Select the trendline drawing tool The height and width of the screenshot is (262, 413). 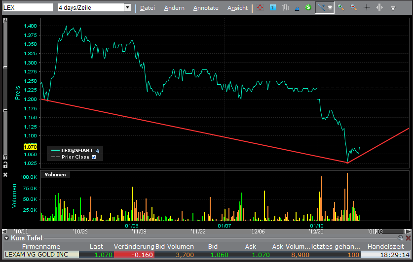(321, 8)
